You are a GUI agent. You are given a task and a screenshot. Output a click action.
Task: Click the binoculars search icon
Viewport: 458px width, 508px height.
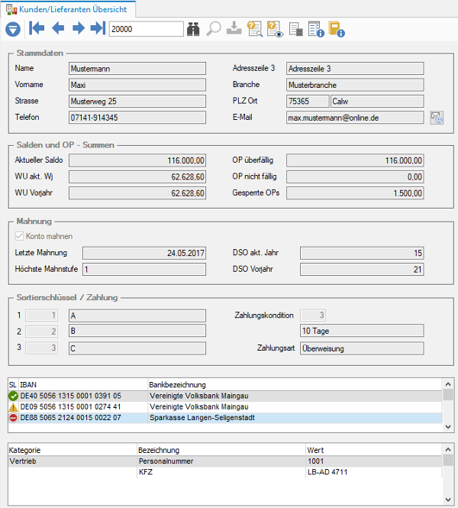tap(193, 29)
